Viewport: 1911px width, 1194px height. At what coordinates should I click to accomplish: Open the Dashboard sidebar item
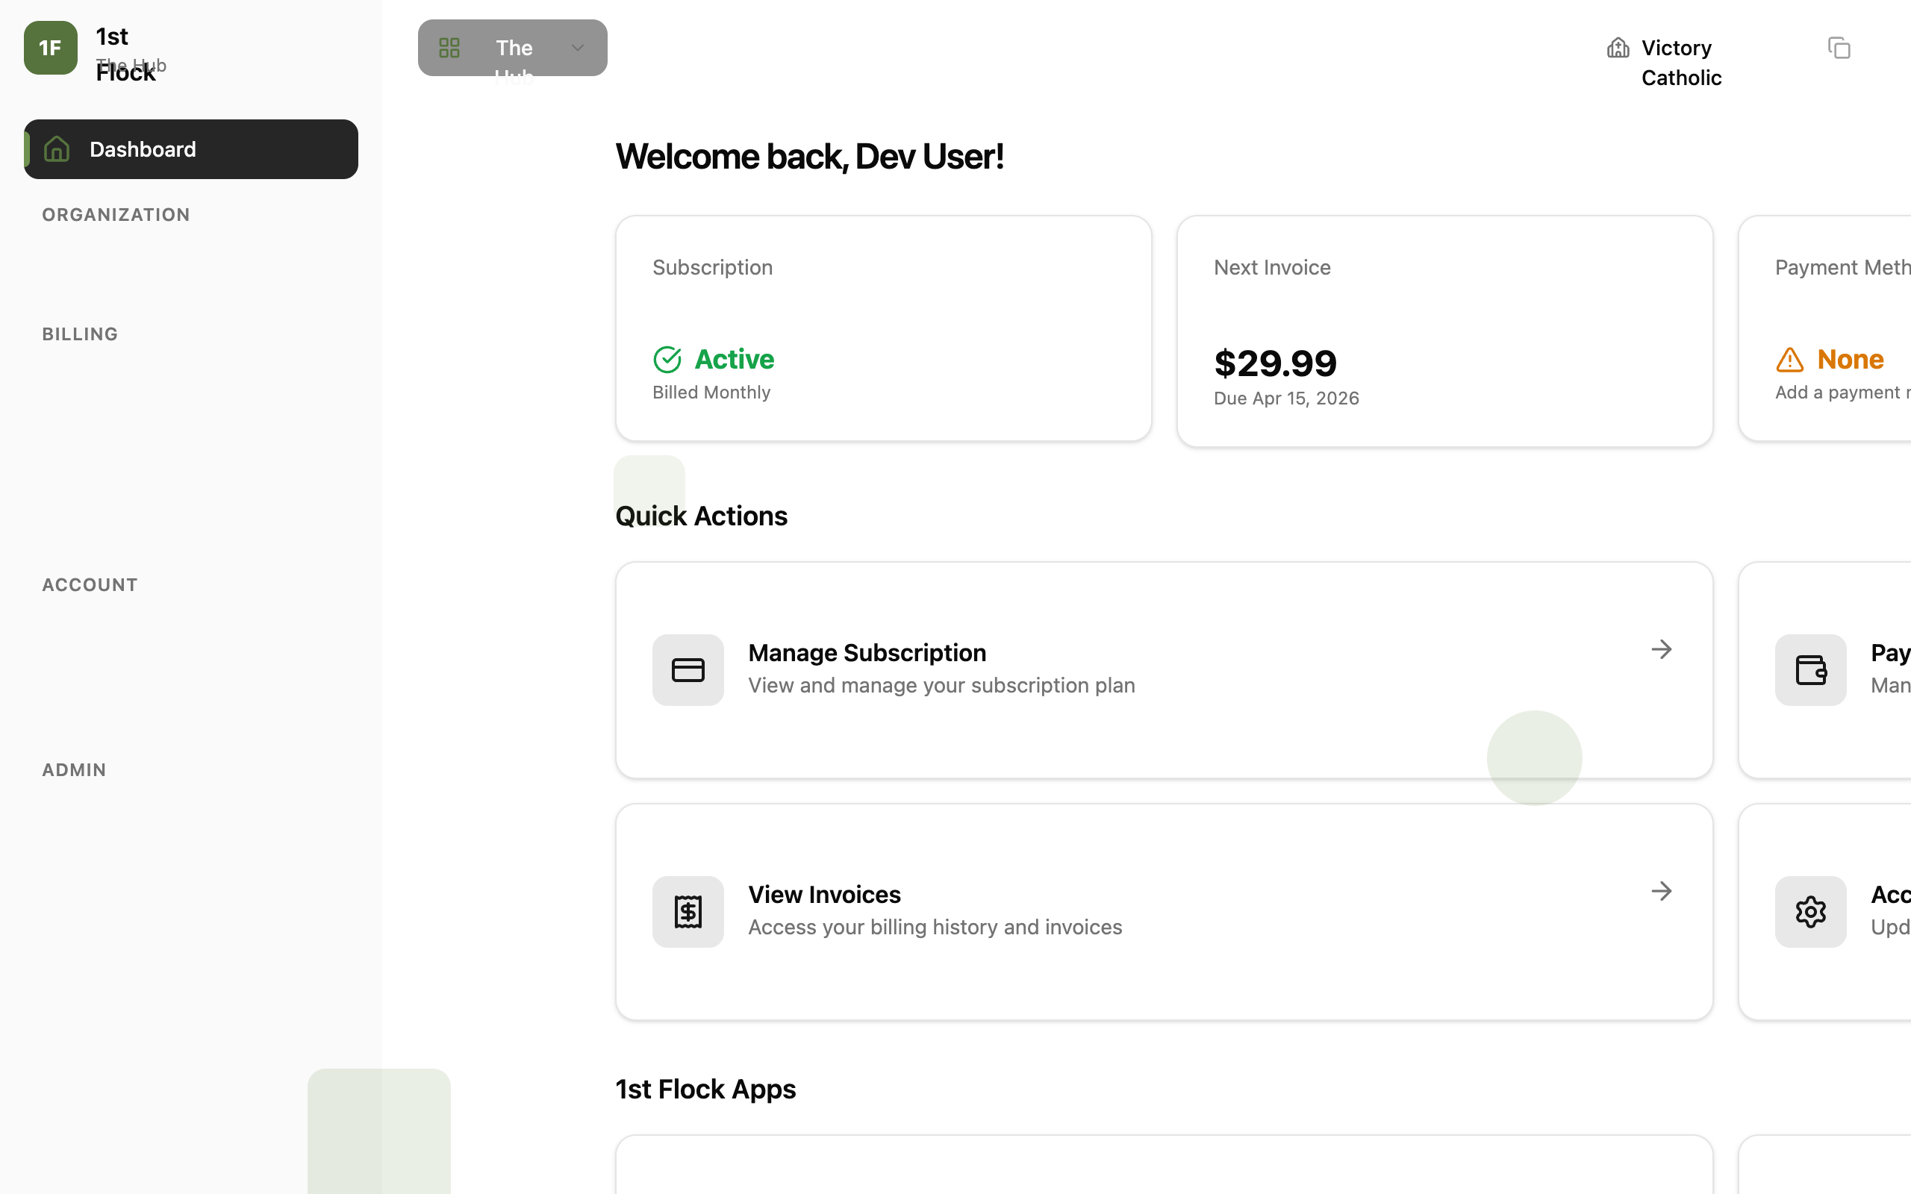coord(191,149)
